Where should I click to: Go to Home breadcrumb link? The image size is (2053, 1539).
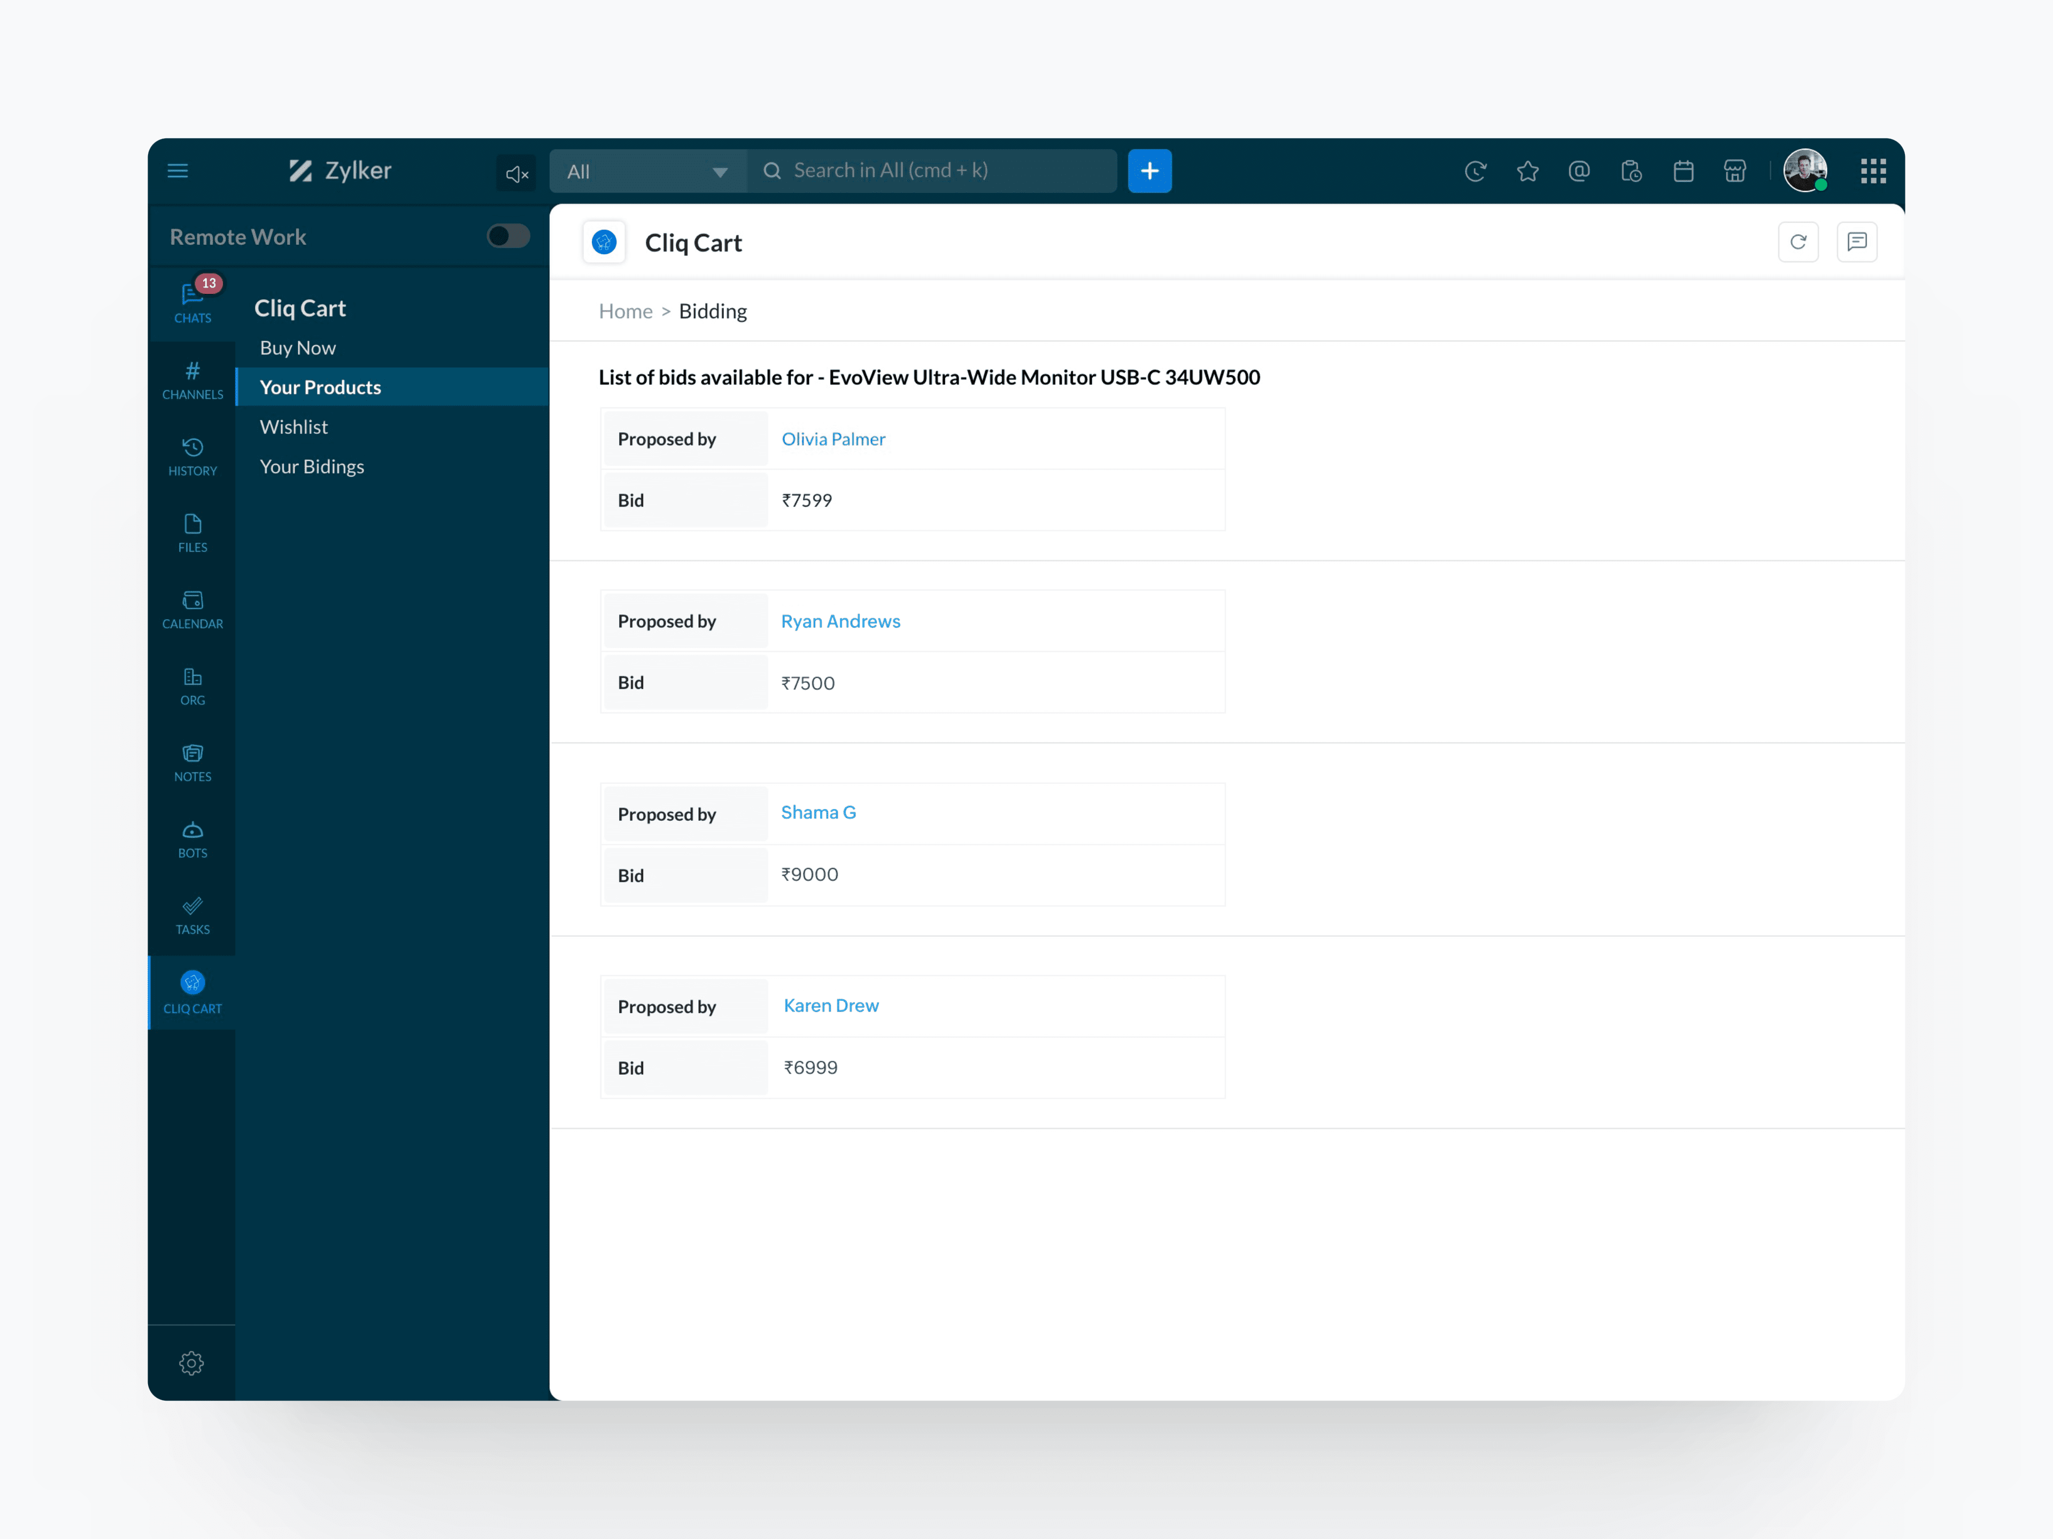pos(624,312)
